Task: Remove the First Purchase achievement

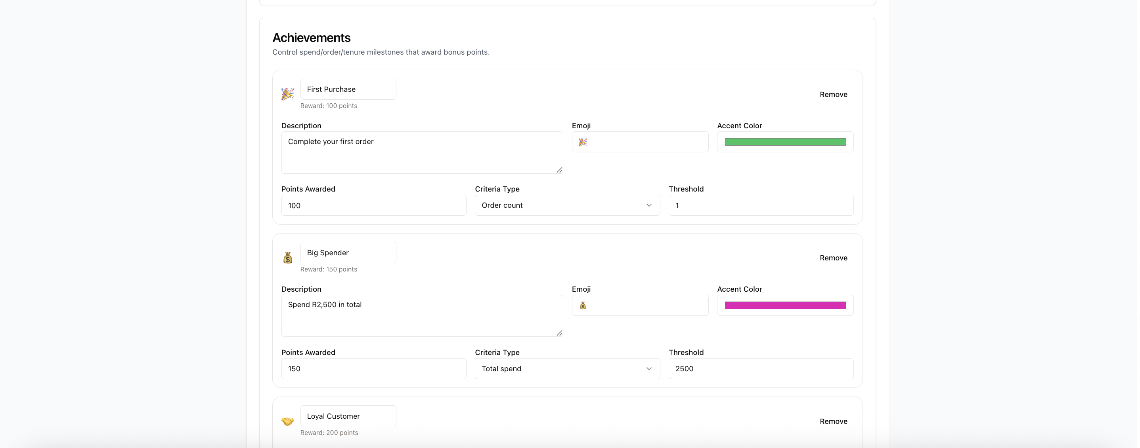Action: [x=833, y=94]
